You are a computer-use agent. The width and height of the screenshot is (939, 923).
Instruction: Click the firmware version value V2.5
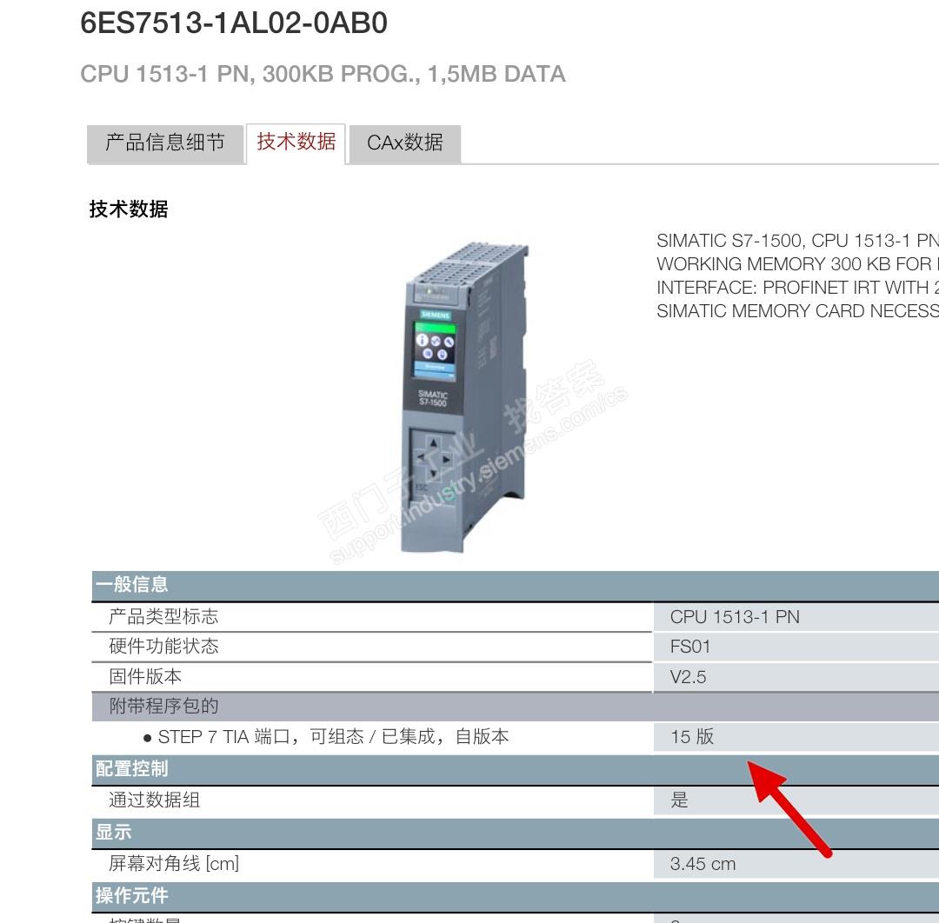pos(688,677)
